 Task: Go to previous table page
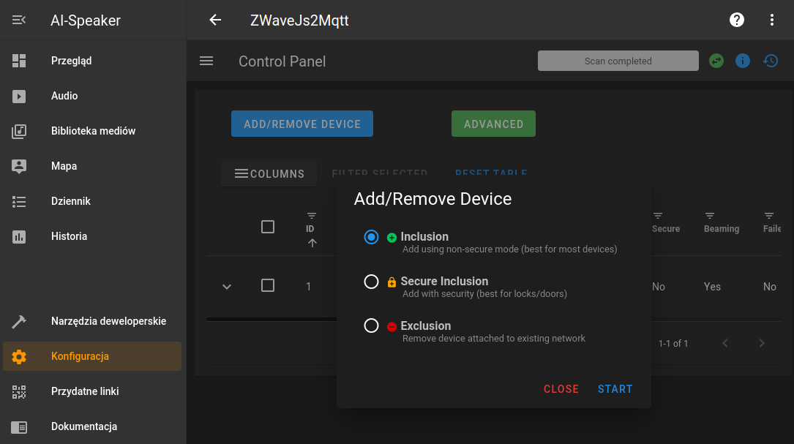point(725,343)
